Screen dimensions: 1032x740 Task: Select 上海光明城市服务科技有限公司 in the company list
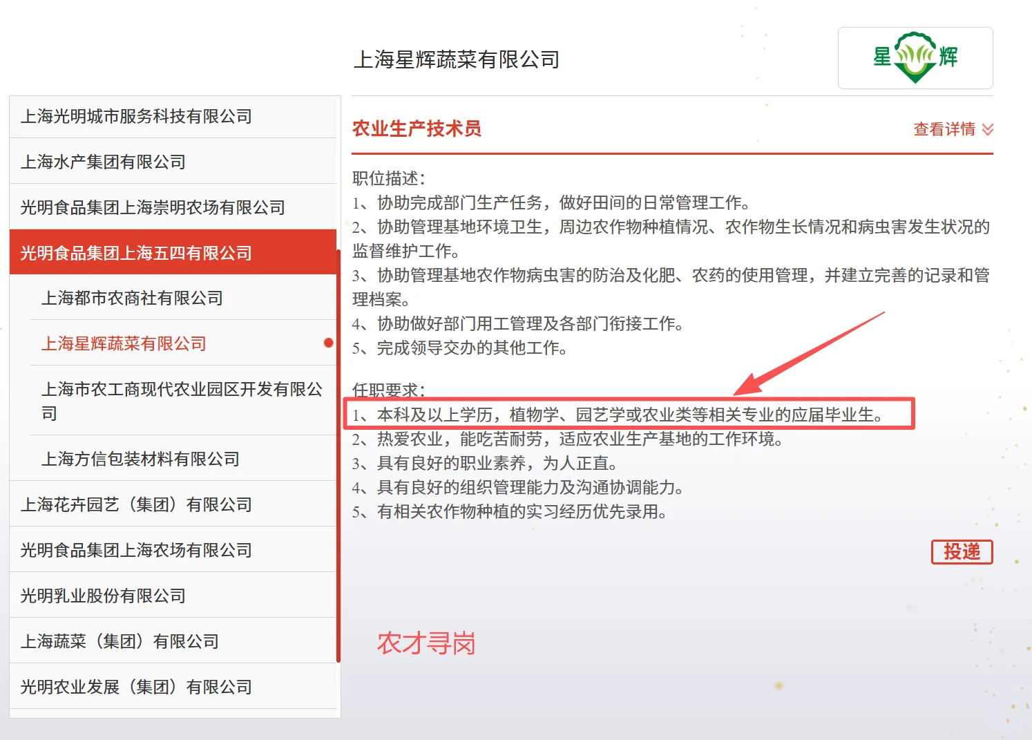tap(173, 116)
